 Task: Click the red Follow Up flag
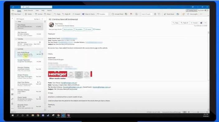[x=131, y=14]
